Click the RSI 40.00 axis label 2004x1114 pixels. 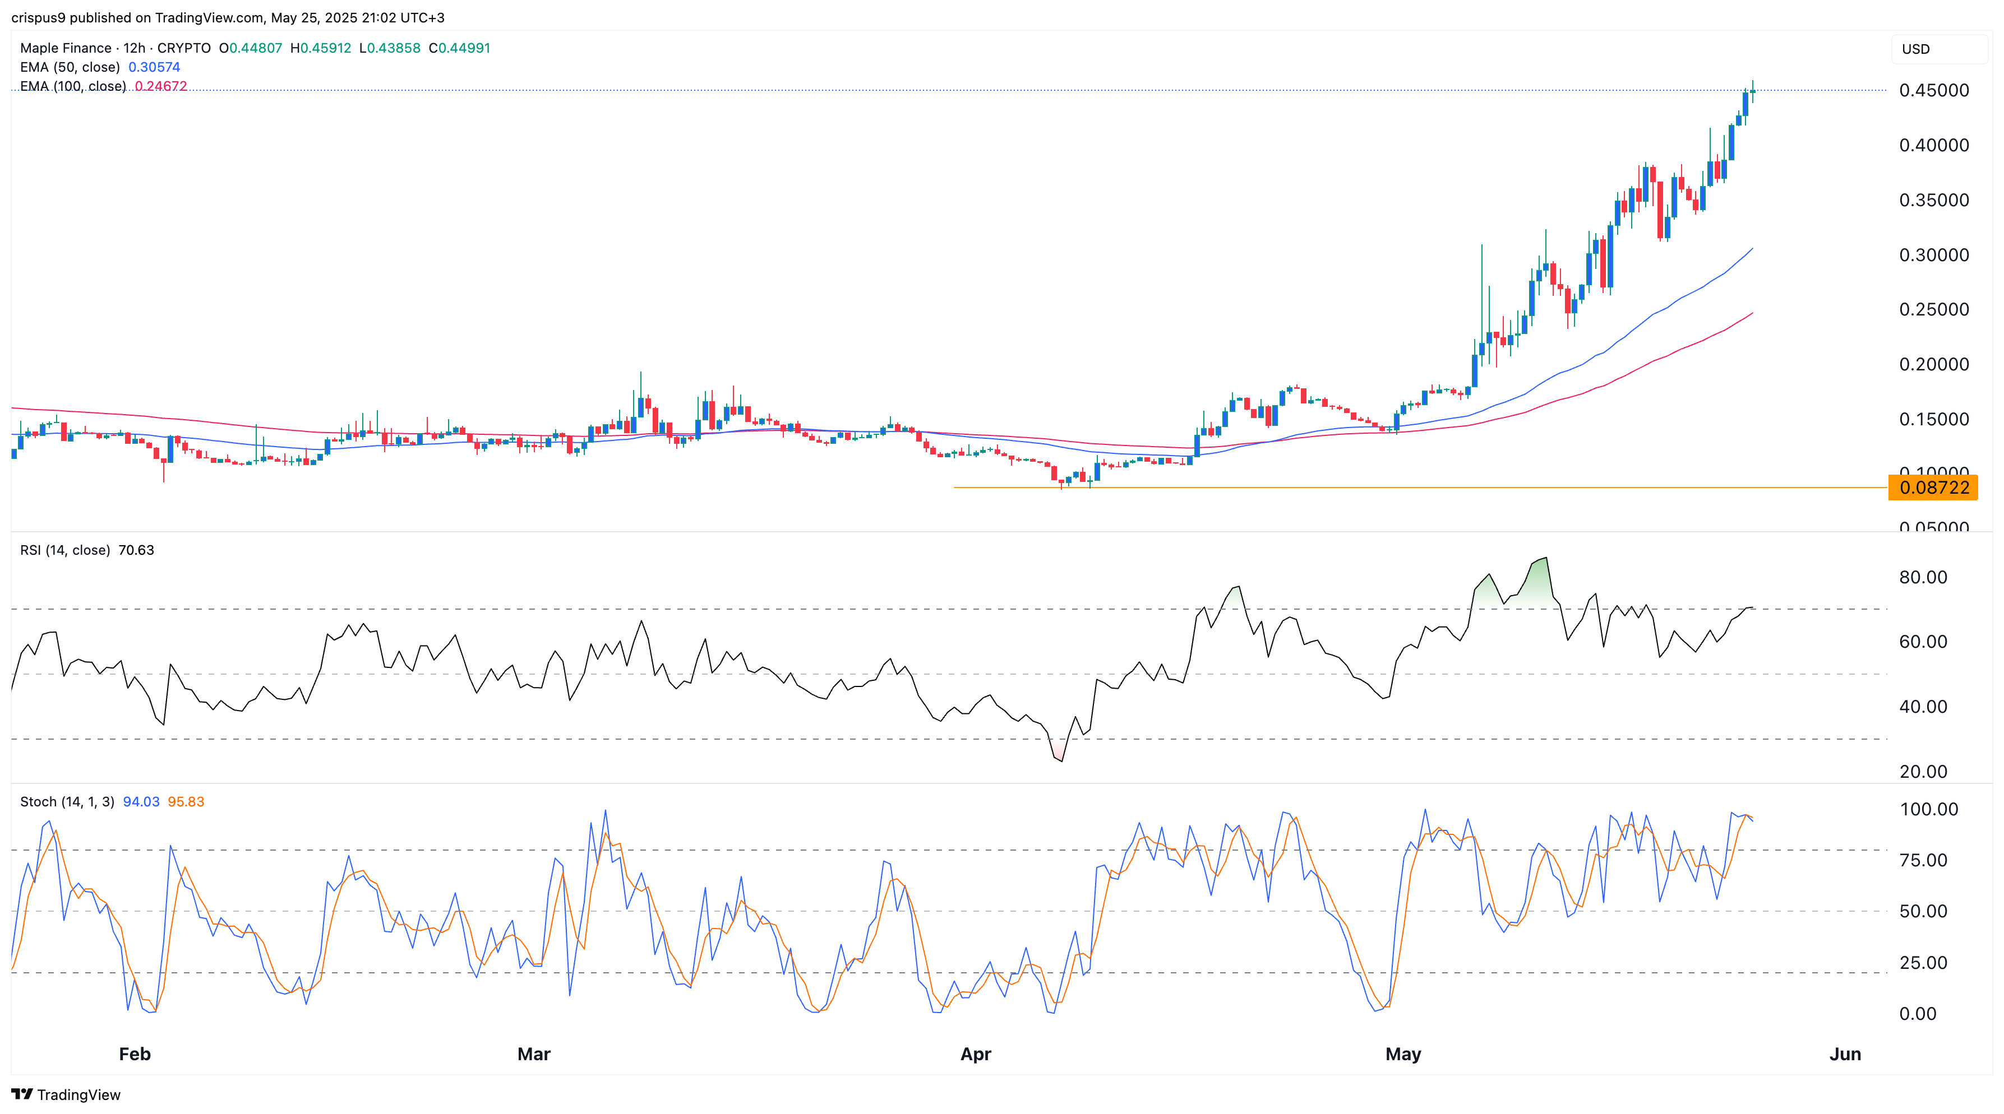1923,707
